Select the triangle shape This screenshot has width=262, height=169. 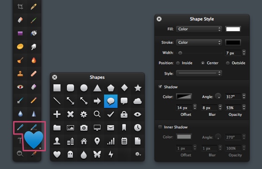97,88
